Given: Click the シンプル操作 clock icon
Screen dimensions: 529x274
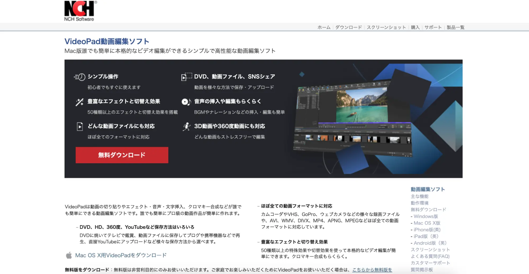Looking at the screenshot, I should [79, 77].
